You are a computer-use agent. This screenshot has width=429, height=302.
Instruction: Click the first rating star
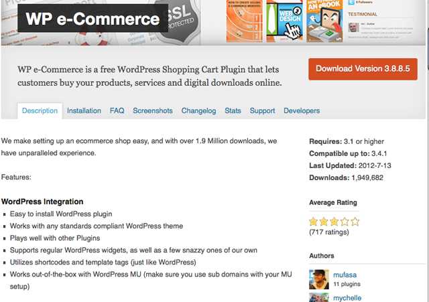314,220
